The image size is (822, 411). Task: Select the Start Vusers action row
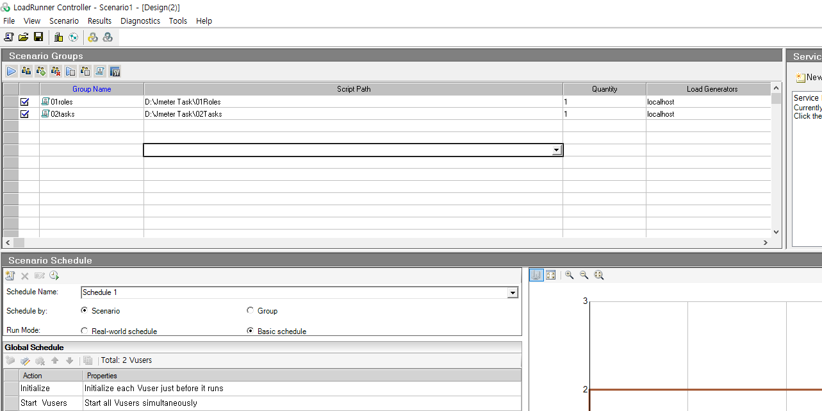pyautogui.click(x=263, y=403)
